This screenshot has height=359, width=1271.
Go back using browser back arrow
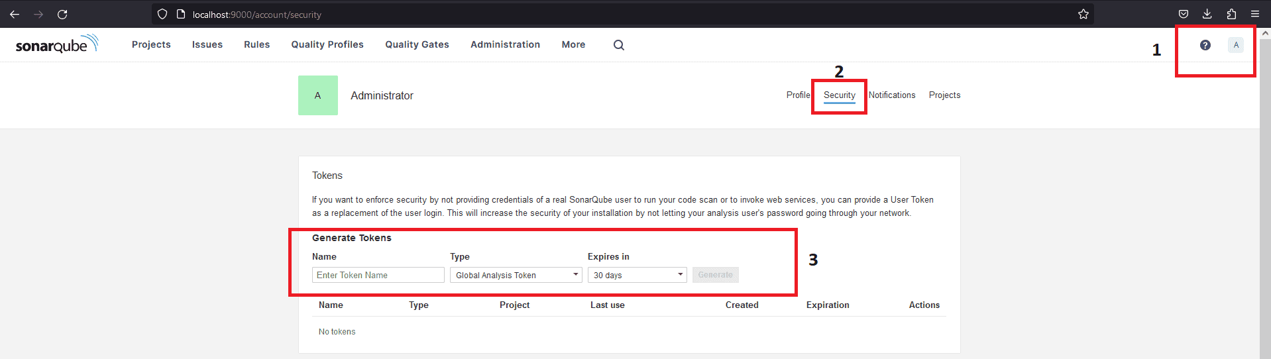tap(15, 14)
